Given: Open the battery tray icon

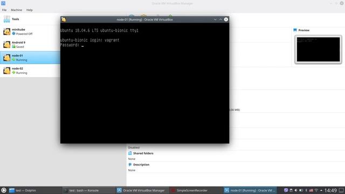Looking at the screenshot, I should point(301,190).
